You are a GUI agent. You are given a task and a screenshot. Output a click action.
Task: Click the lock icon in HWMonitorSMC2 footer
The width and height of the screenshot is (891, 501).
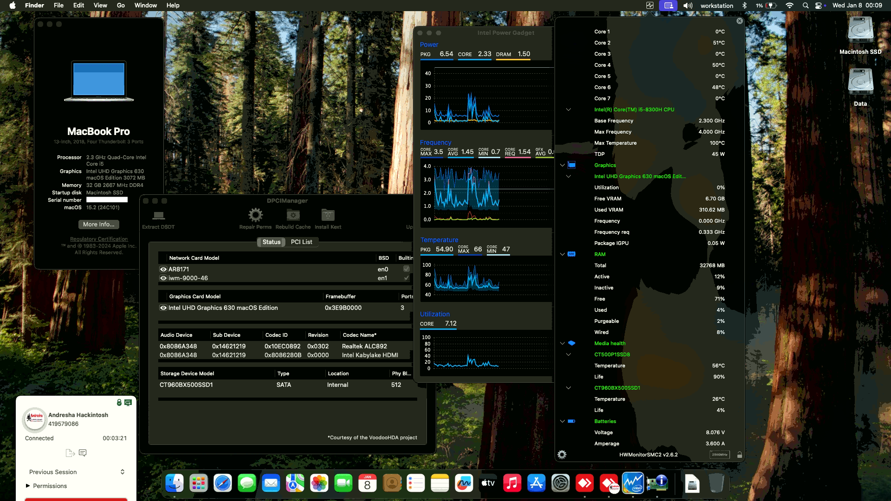[739, 455]
